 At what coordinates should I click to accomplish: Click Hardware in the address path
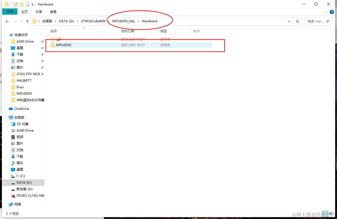click(x=149, y=21)
